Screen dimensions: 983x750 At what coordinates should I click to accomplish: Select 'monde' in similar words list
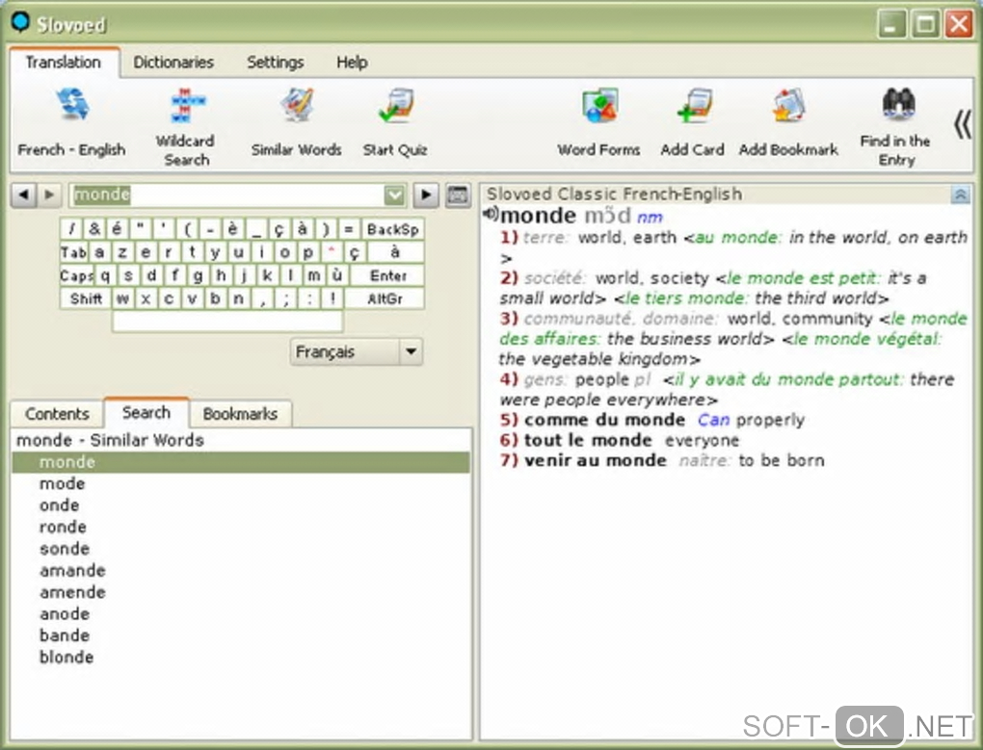point(241,462)
